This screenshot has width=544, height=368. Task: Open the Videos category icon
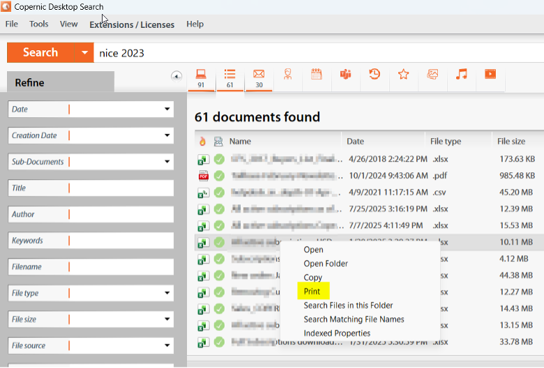(490, 74)
